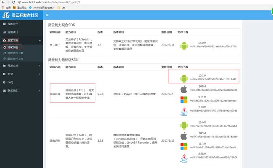Viewport: 273px width, 168px height.
Task: Click the 灵云能力聚合SDK heading
Action: pos(61,25)
